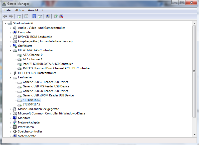The image size is (199, 145).
Task: Click the Monitore monitor icon
Action: pyautogui.click(x=15, y=118)
